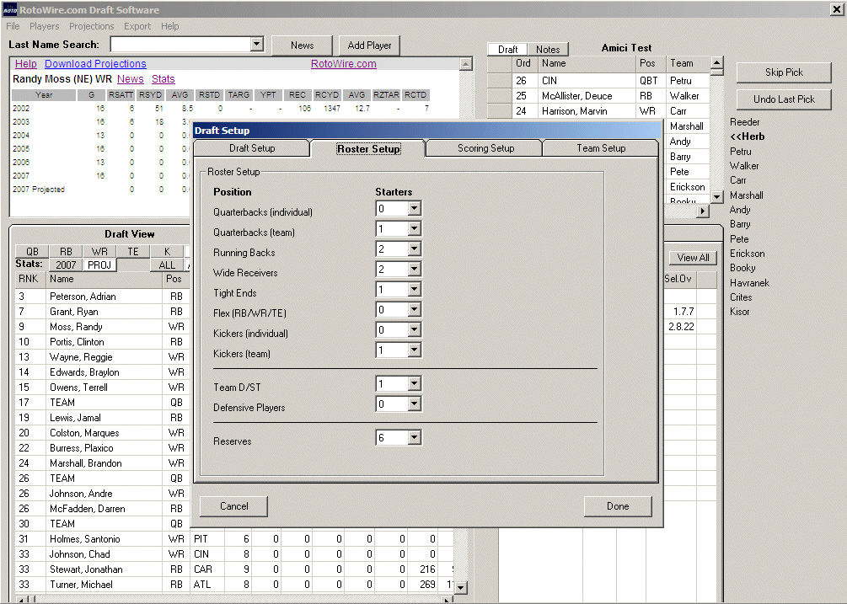Select the Notes tab in picks panel

(x=548, y=49)
